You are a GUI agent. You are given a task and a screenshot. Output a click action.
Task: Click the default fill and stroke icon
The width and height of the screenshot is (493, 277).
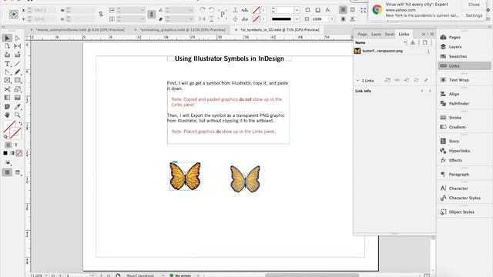click(5, 137)
